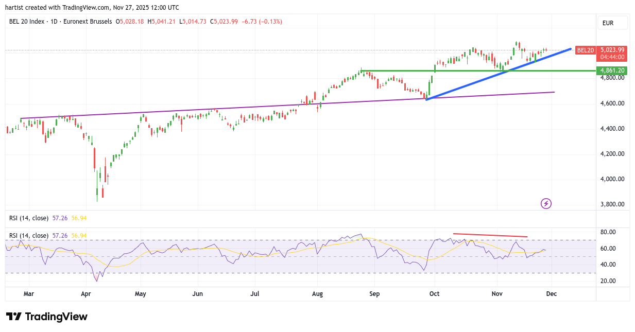The image size is (635, 332).
Task: Click the upper RSI (14, close) label
Action: (29, 218)
